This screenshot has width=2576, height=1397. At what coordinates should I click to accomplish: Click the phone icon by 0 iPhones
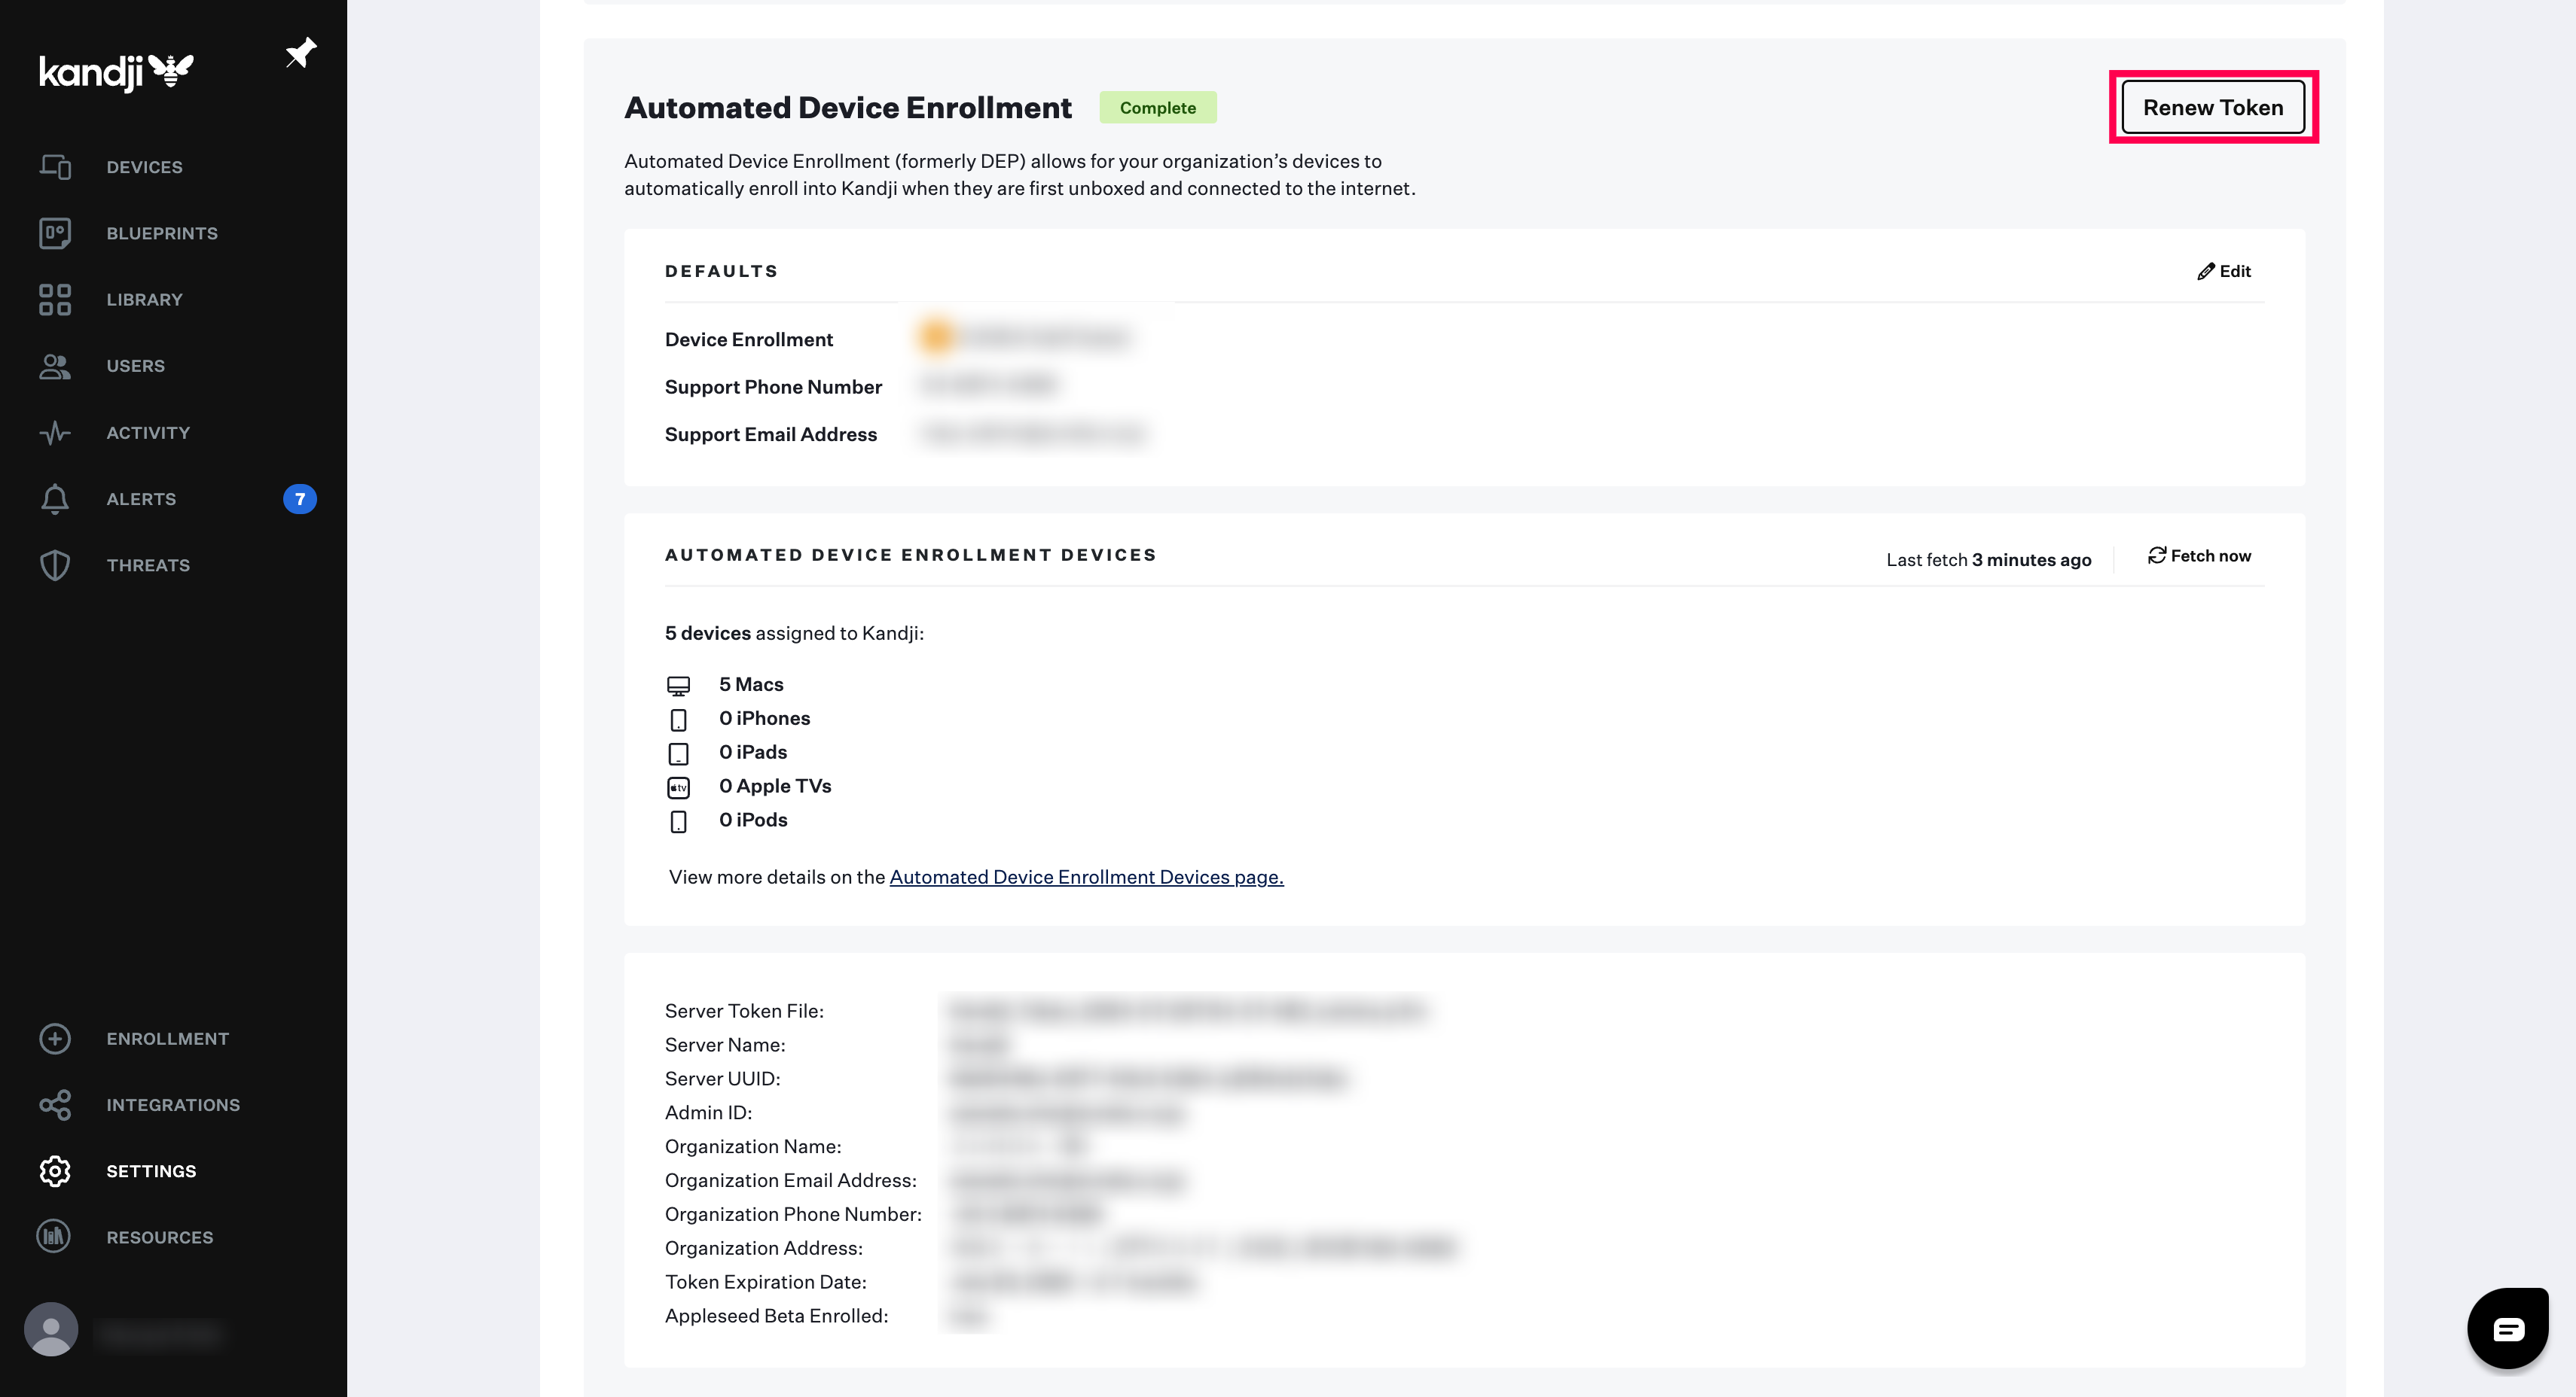pos(678,720)
